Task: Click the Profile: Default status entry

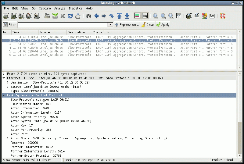Action: pos(223,160)
